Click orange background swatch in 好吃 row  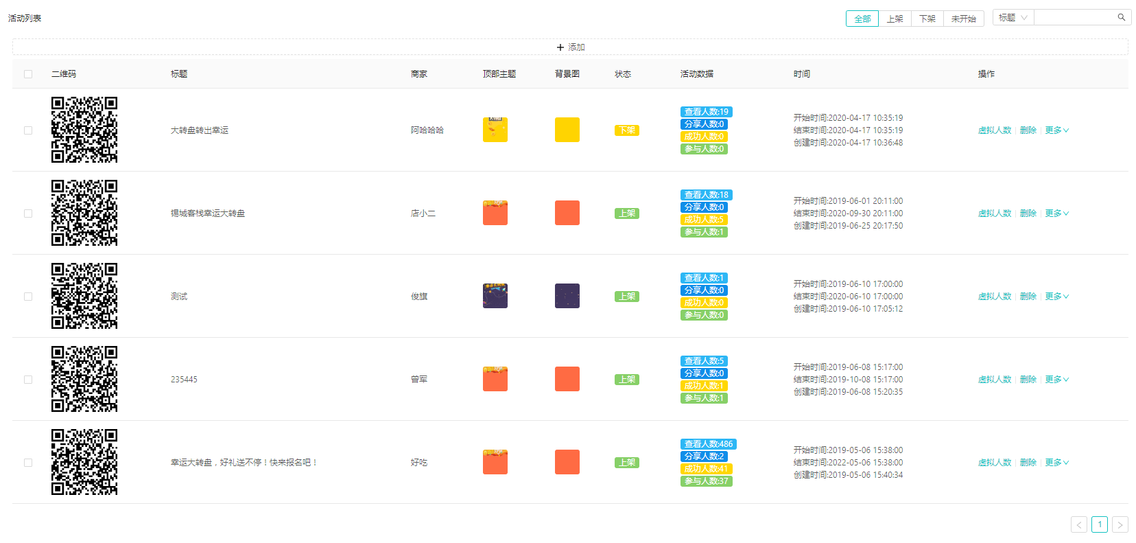point(567,462)
